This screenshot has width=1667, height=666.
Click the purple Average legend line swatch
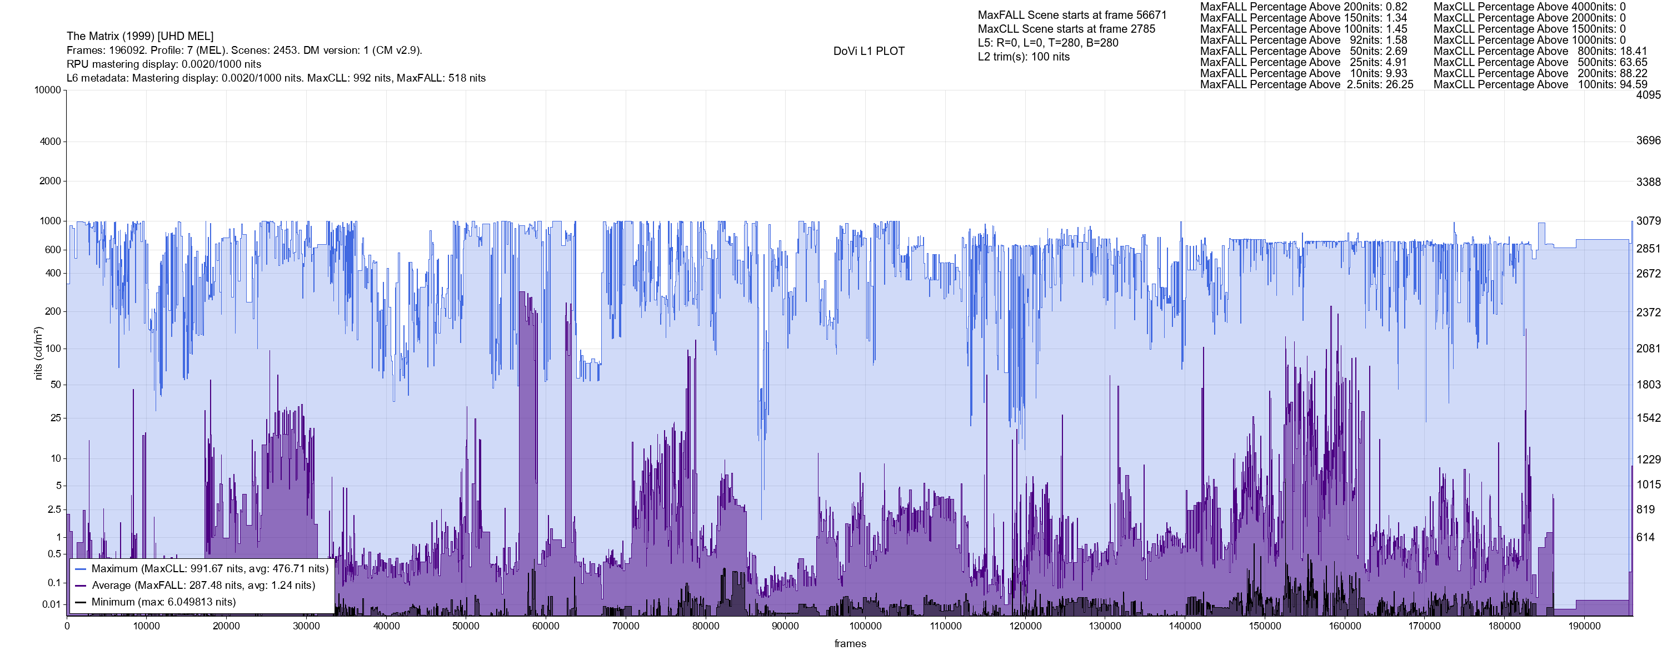pyautogui.click(x=81, y=586)
